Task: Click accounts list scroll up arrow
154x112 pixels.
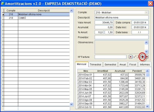Action: coord(71,11)
